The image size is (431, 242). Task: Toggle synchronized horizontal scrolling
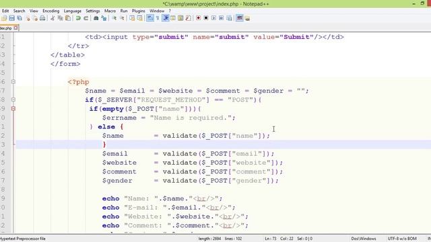pos(140,18)
